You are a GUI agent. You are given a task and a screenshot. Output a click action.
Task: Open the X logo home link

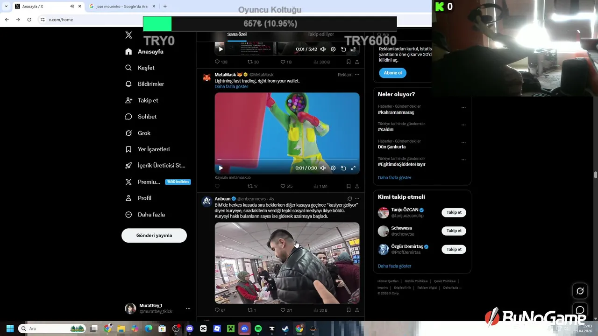(128, 35)
